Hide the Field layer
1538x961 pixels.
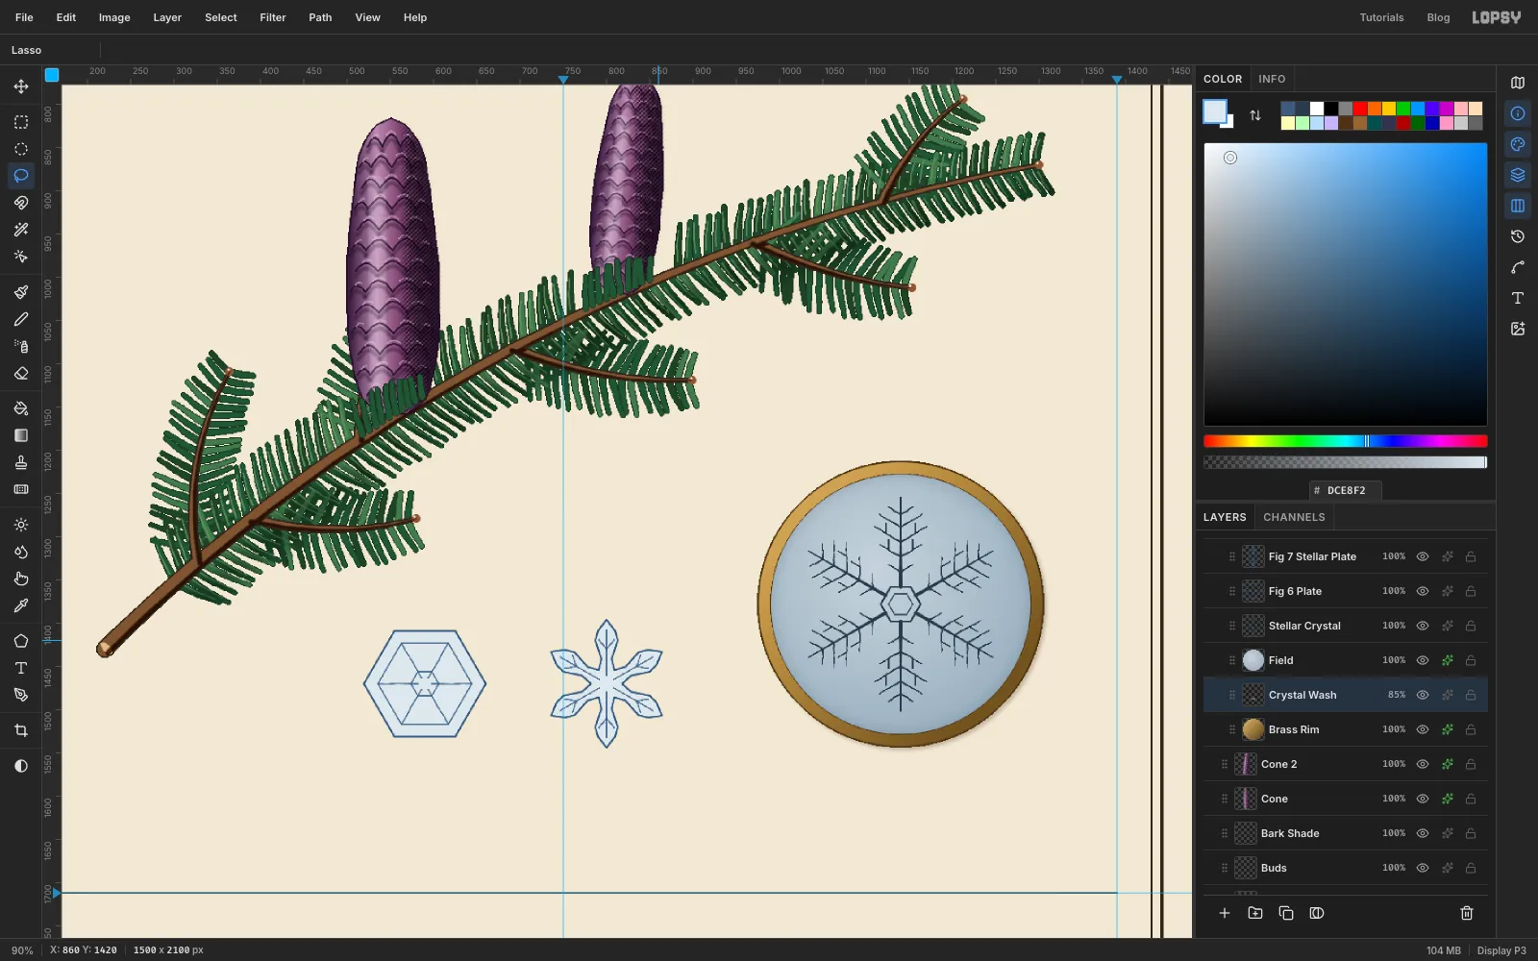click(x=1423, y=660)
